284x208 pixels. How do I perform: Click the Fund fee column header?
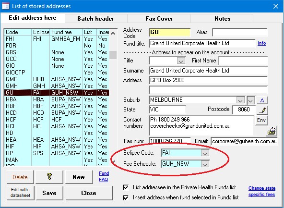tap(66, 32)
